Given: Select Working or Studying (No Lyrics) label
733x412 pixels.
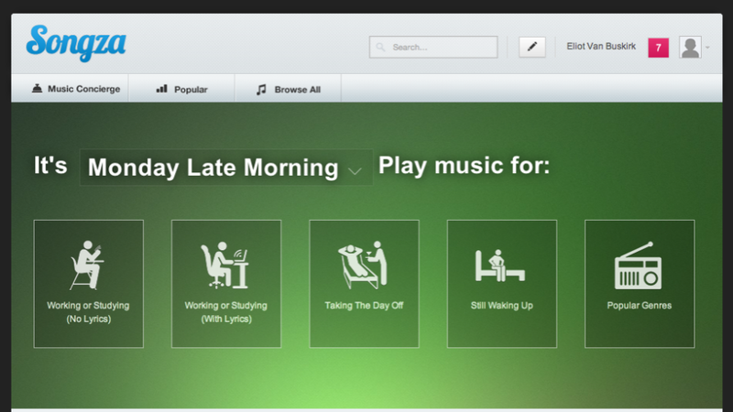Looking at the screenshot, I should point(88,312).
